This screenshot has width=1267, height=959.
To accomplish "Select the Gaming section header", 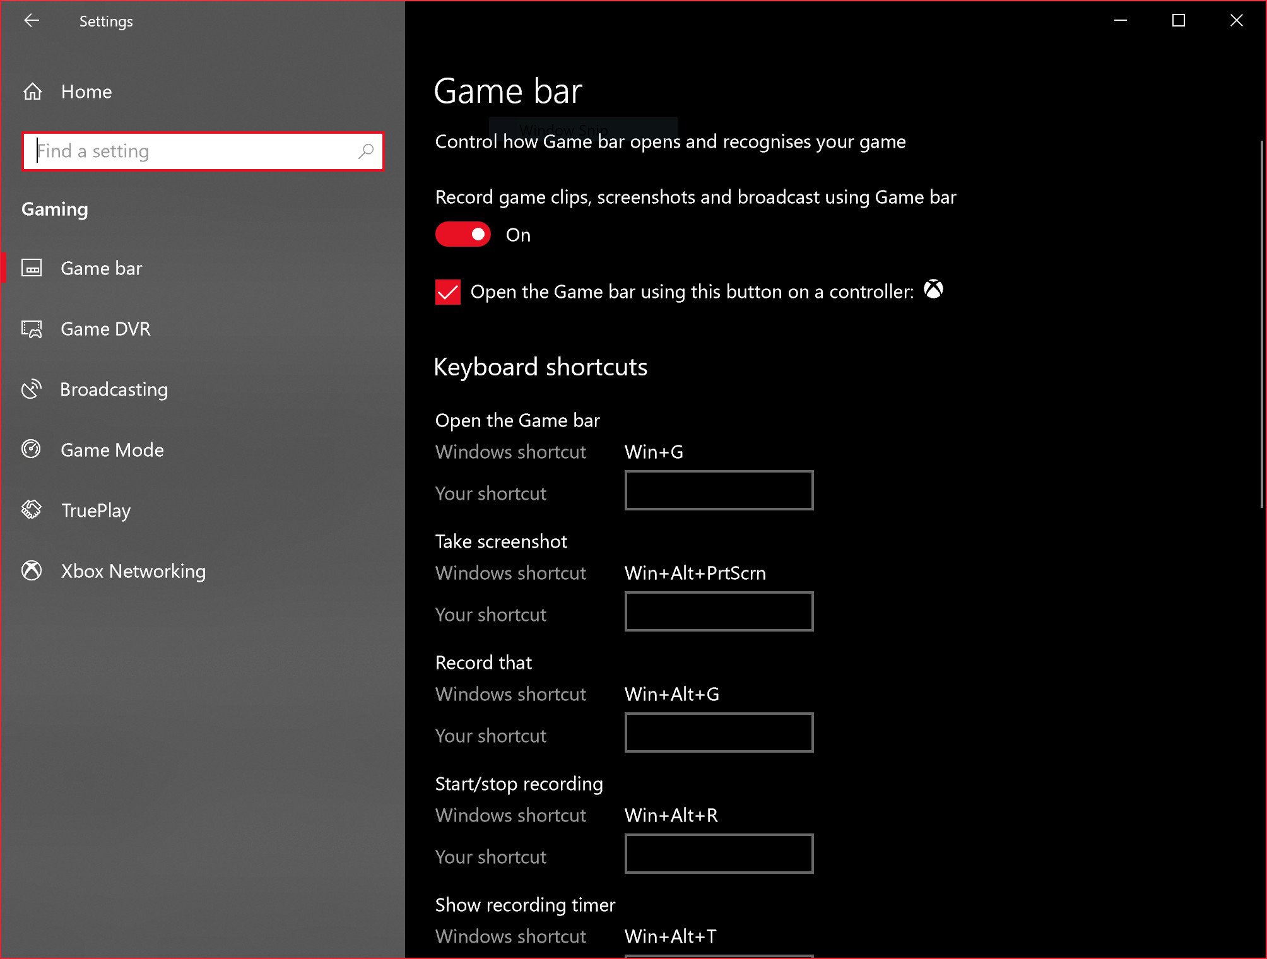I will click(54, 209).
